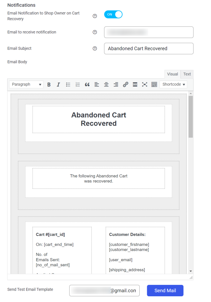
Task: Click the Send Mail button
Action: tap(165, 291)
